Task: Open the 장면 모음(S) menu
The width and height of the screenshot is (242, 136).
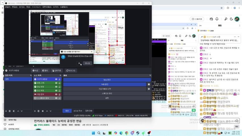Action: click(x=47, y=7)
